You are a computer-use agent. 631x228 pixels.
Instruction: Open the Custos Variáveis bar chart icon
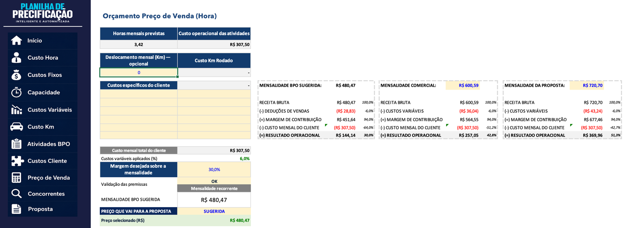[x=17, y=110]
